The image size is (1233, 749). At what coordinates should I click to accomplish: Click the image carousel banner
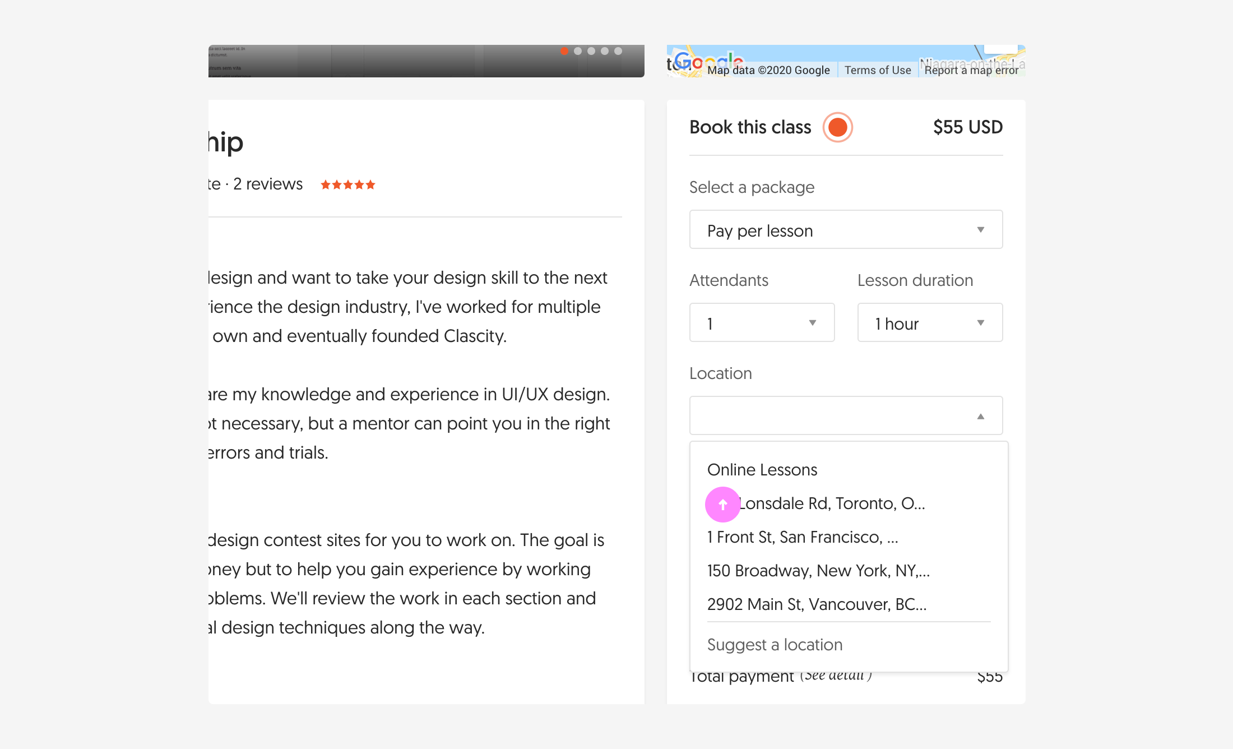[x=426, y=61]
